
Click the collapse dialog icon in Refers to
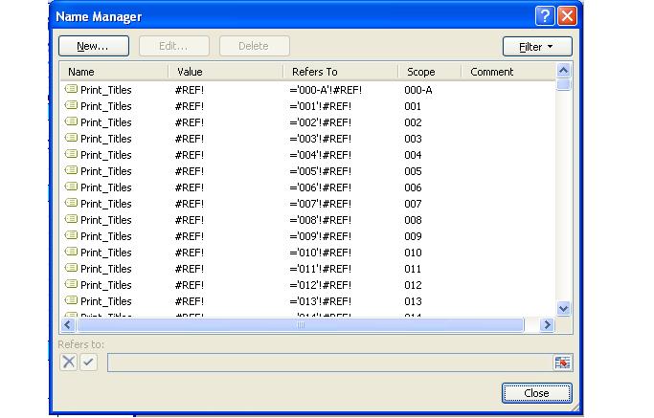pos(562,363)
